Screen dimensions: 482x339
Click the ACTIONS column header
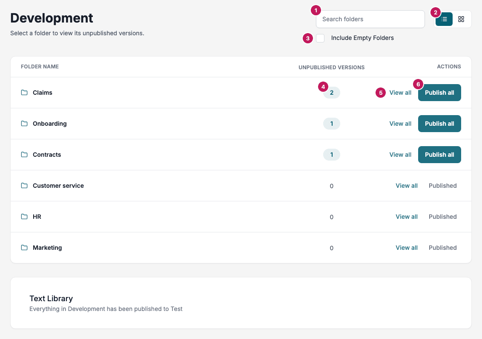point(449,67)
